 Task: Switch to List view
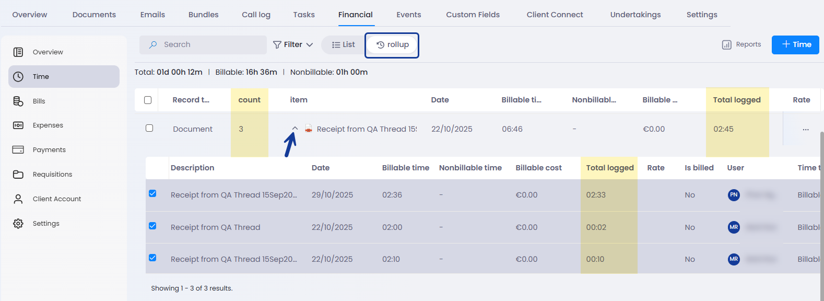click(344, 45)
